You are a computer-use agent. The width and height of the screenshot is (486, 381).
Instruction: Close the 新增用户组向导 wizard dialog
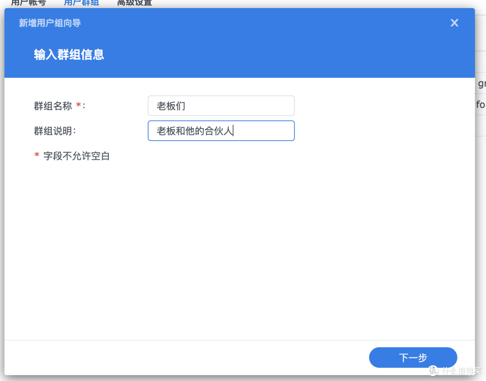pos(454,23)
